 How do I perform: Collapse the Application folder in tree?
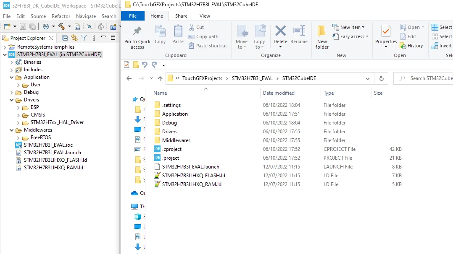[12, 77]
